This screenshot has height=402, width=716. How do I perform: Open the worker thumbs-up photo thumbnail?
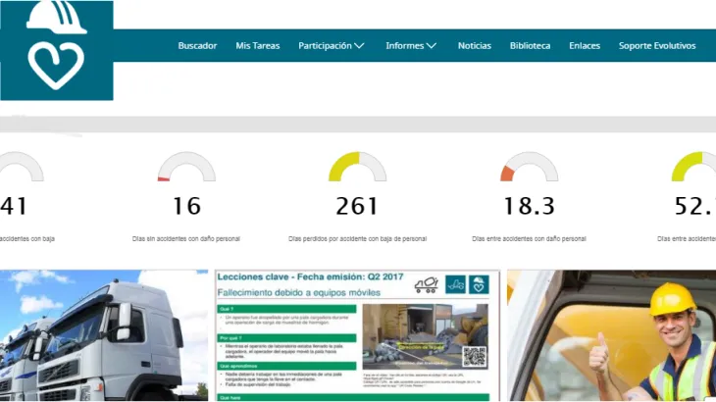[x=611, y=335]
